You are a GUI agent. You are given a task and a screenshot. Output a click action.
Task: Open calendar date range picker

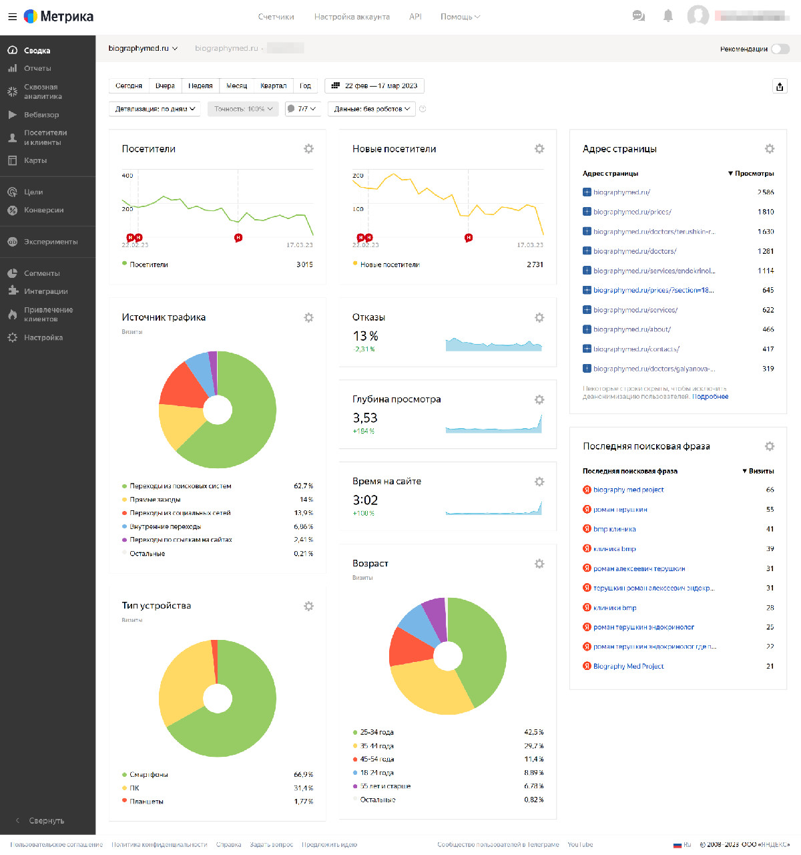(374, 85)
